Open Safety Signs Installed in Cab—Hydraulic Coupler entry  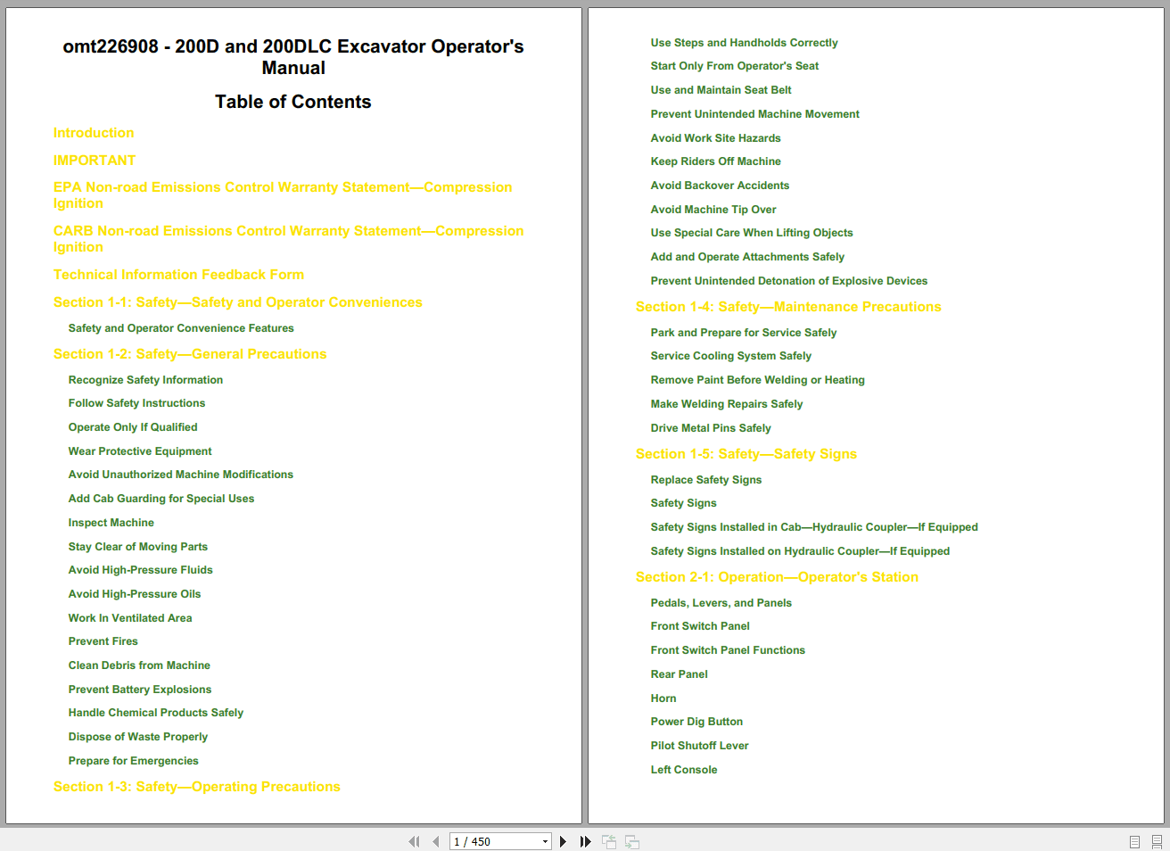pos(814,527)
